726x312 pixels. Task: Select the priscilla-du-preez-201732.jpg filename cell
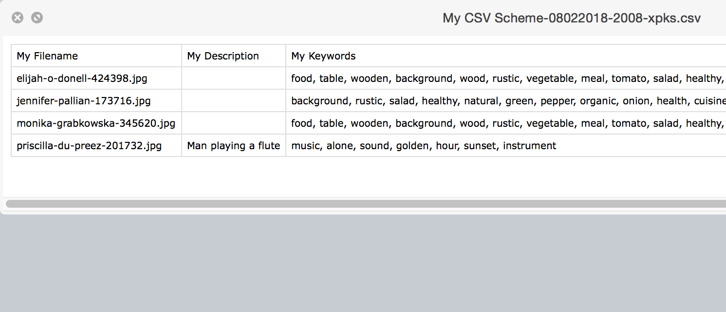point(89,145)
